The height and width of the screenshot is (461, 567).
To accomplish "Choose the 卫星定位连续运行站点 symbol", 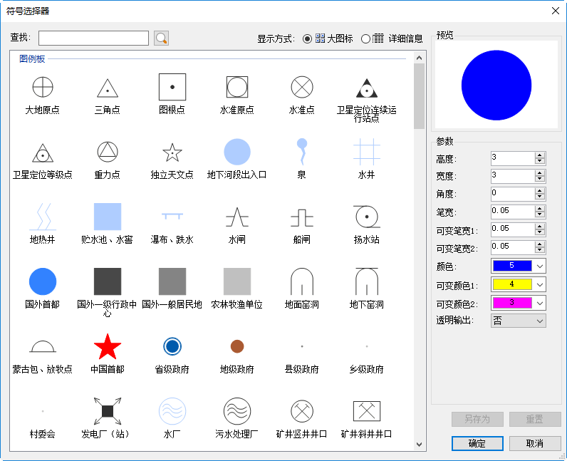I will pos(366,88).
